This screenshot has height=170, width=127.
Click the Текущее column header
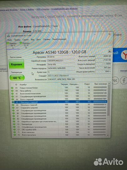click(x=64, y=84)
